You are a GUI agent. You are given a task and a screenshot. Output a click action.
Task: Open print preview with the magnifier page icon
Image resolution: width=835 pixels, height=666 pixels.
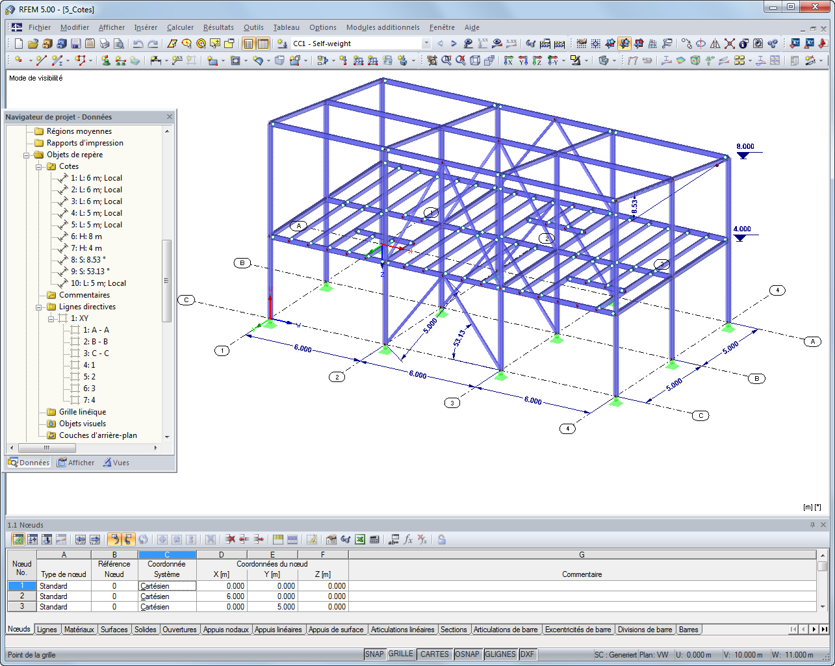(118, 44)
